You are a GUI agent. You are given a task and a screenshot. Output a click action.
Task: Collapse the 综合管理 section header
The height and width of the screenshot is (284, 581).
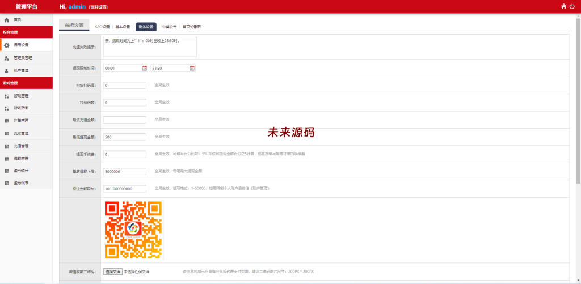click(x=26, y=32)
